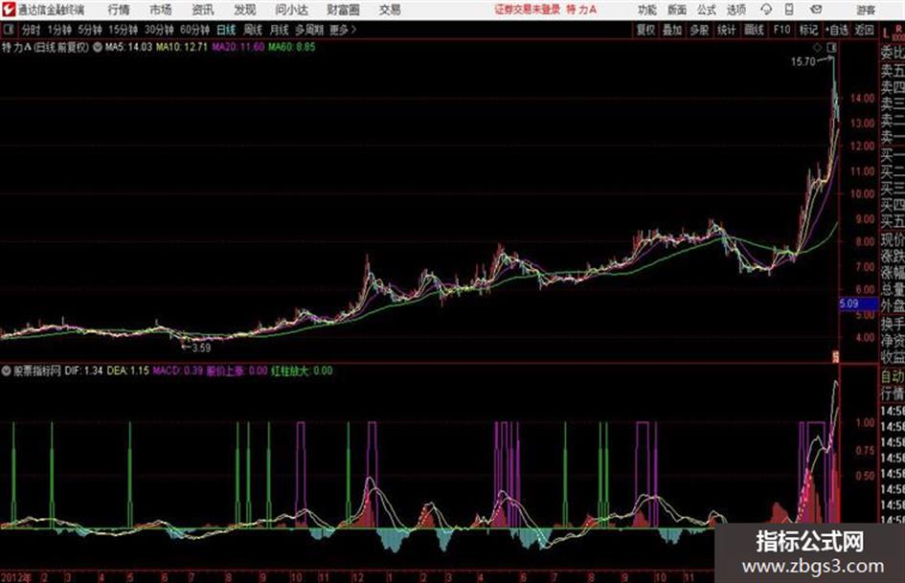Open the 财富圈 menu
Image resolution: width=905 pixels, height=583 pixels.
tap(343, 10)
